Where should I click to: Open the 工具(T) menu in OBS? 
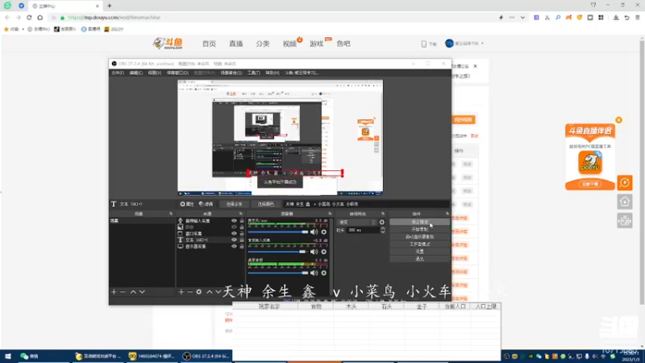(254, 73)
